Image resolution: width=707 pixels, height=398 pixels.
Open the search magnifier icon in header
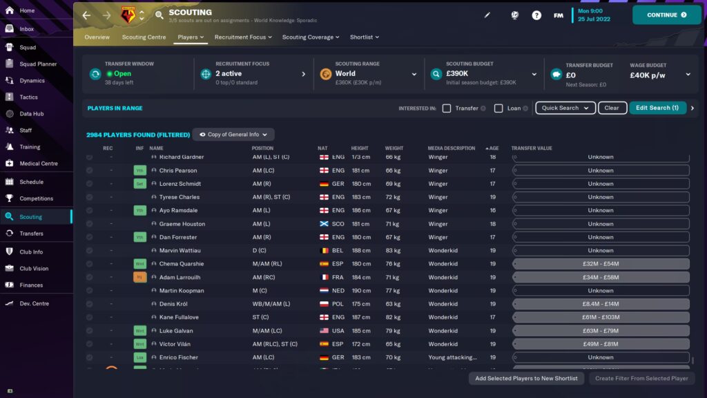[159, 15]
